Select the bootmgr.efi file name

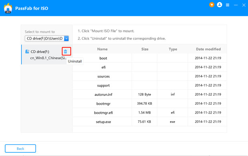click(104, 113)
